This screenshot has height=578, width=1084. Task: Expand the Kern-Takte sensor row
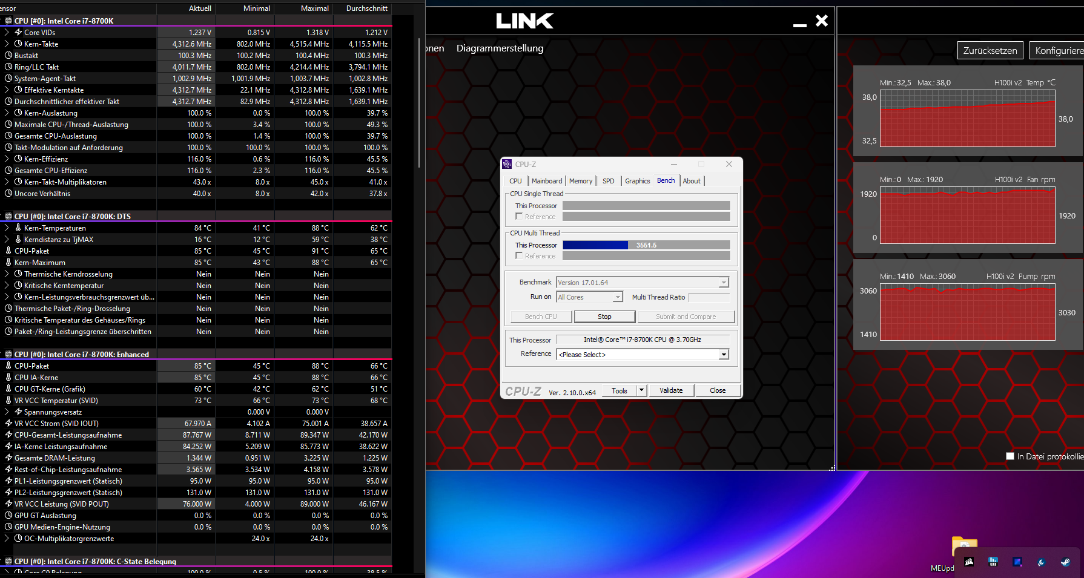pyautogui.click(x=7, y=44)
